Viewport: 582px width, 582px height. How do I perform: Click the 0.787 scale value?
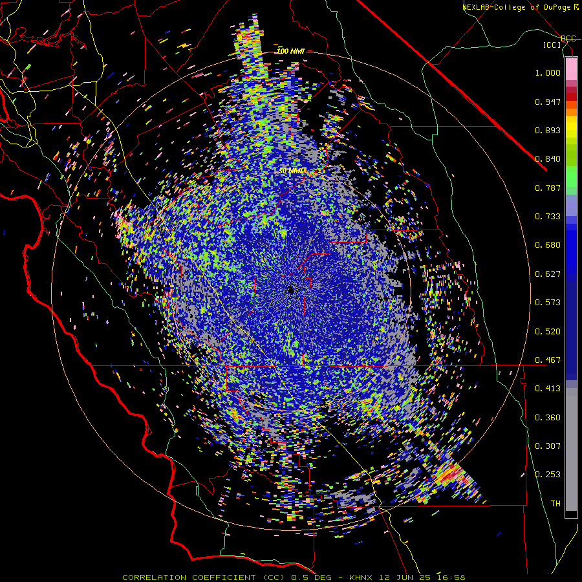coord(548,188)
